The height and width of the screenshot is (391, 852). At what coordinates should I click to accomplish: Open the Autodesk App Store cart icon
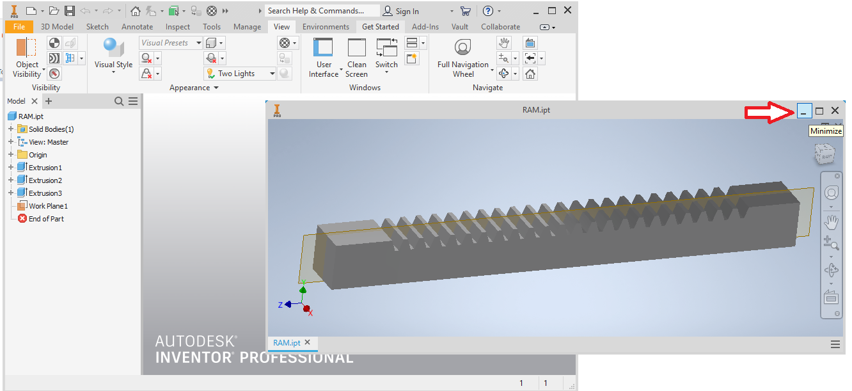(466, 11)
